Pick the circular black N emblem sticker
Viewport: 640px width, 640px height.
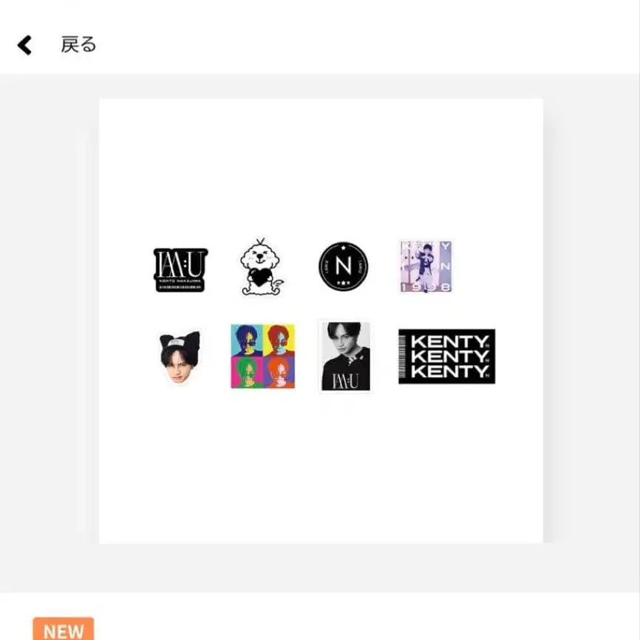coord(343,267)
